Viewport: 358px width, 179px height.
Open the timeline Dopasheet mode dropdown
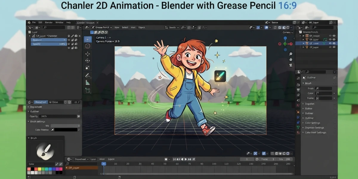pyautogui.click(x=81, y=159)
